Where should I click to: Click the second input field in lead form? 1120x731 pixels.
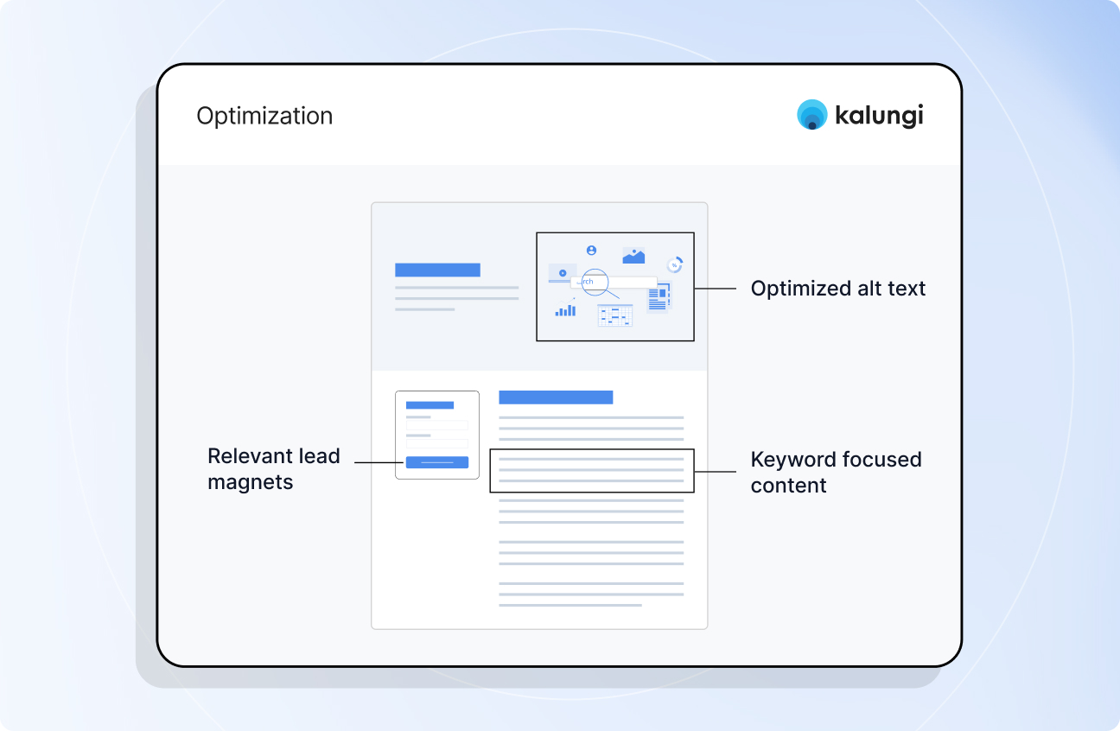437,444
